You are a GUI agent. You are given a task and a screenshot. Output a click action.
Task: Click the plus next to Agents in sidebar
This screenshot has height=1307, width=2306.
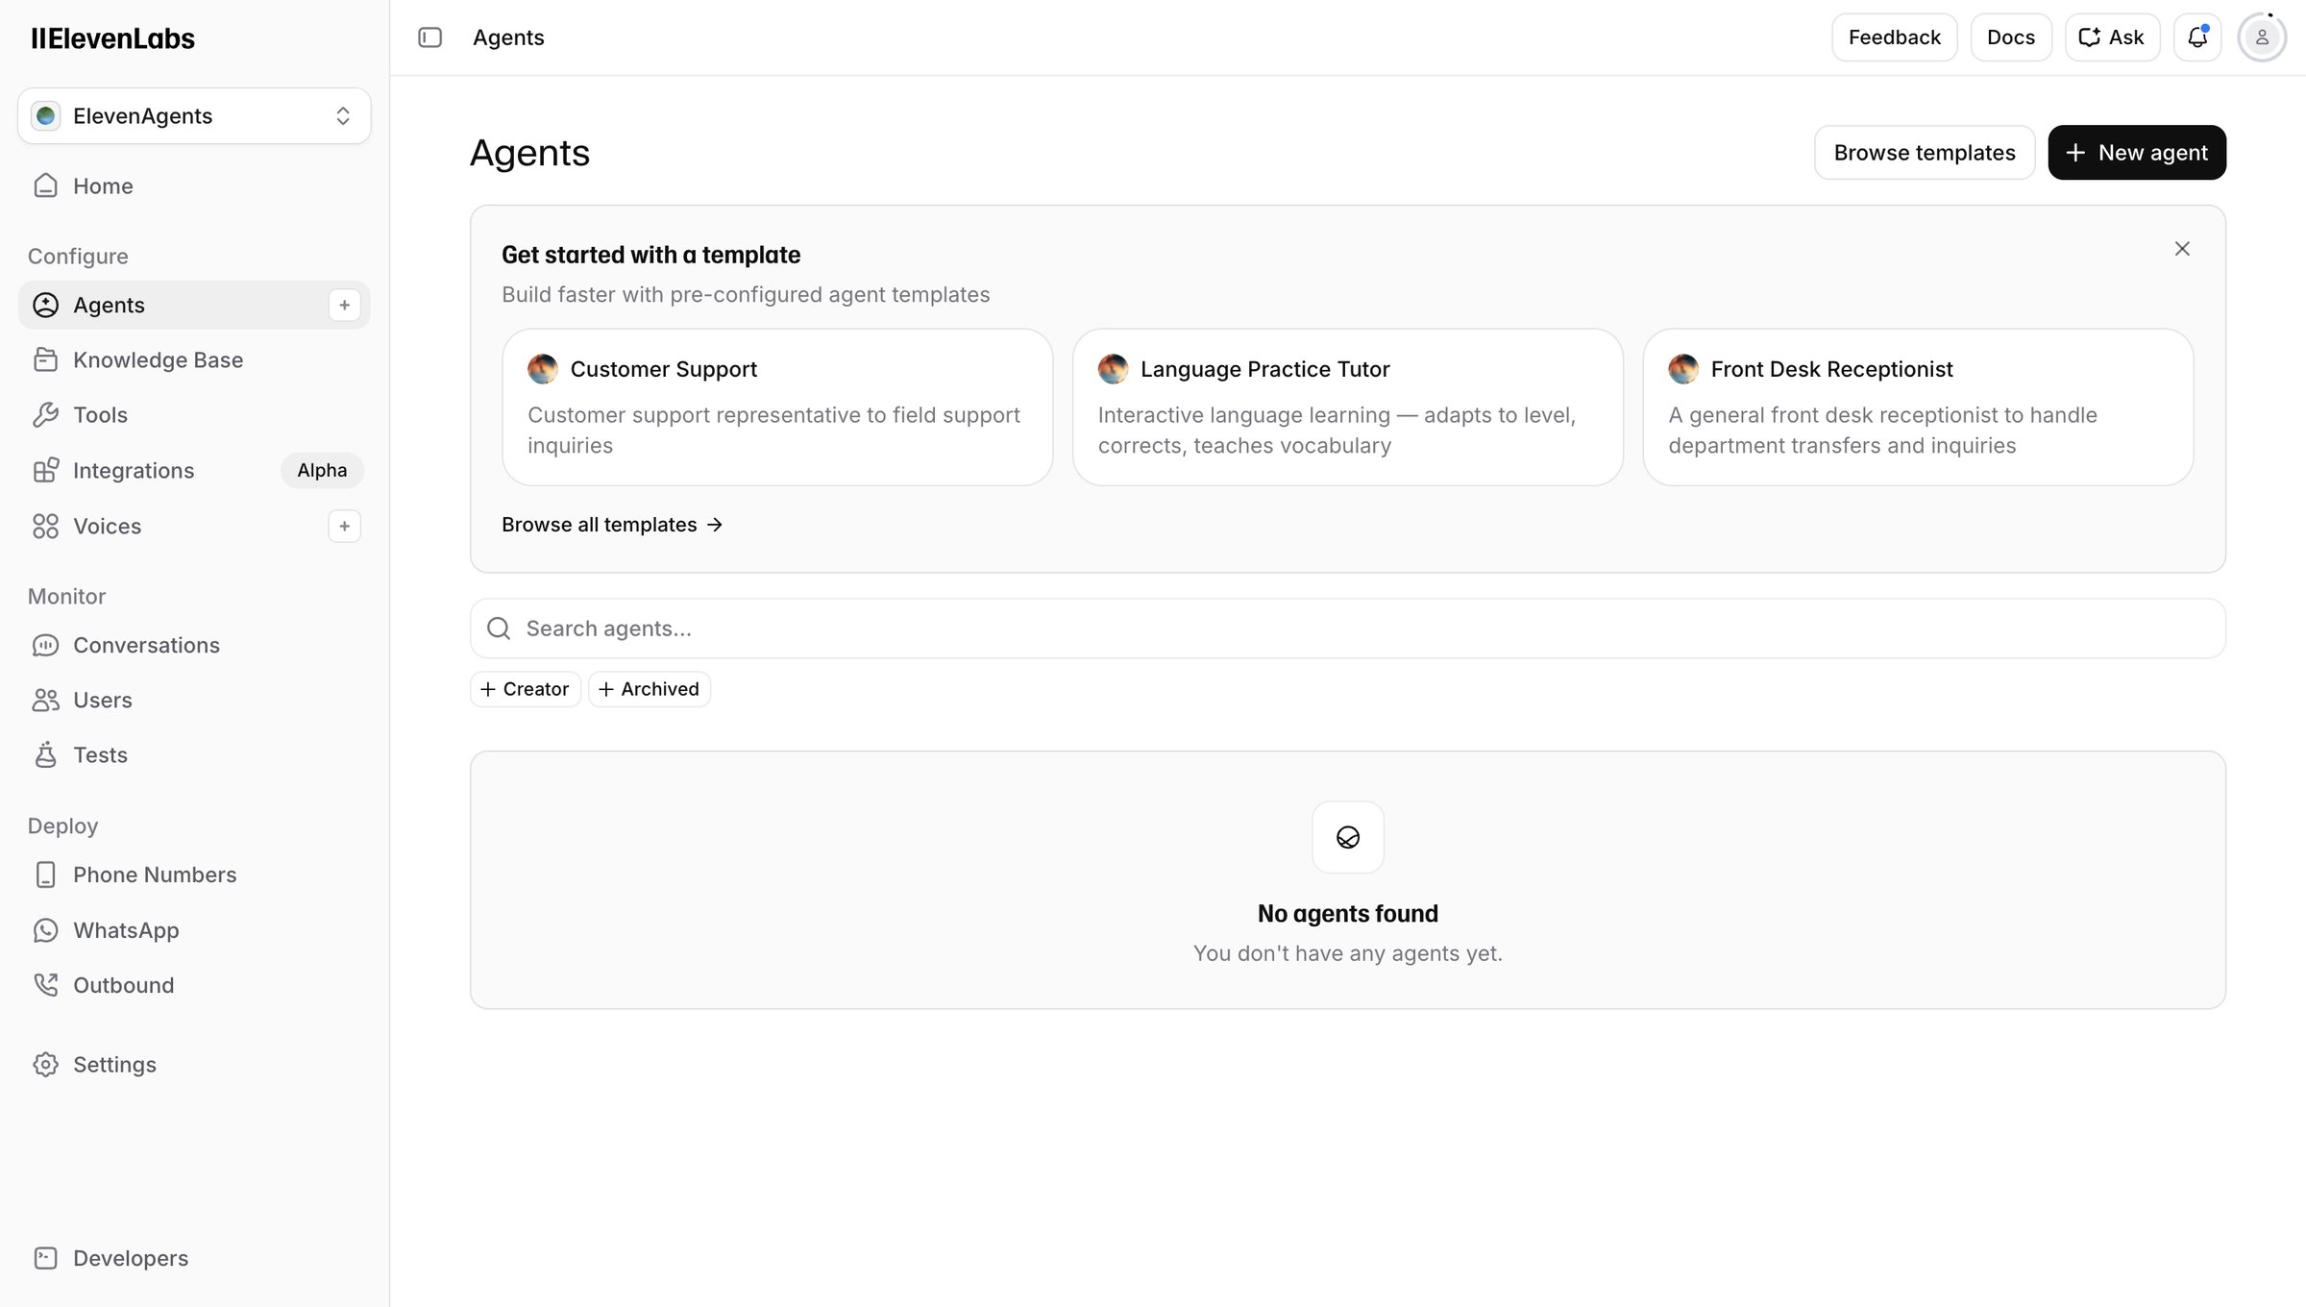point(344,305)
